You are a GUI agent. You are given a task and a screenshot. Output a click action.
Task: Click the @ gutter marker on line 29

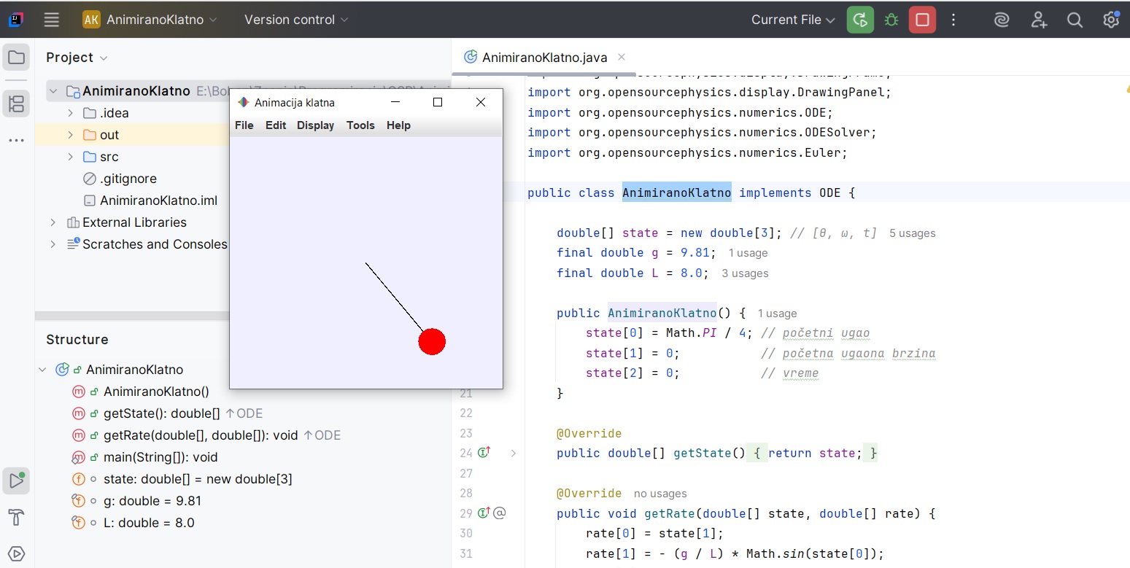point(500,513)
